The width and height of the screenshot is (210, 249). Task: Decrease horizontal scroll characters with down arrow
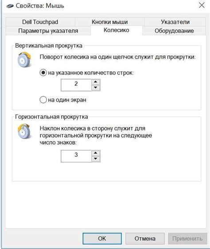96,159
